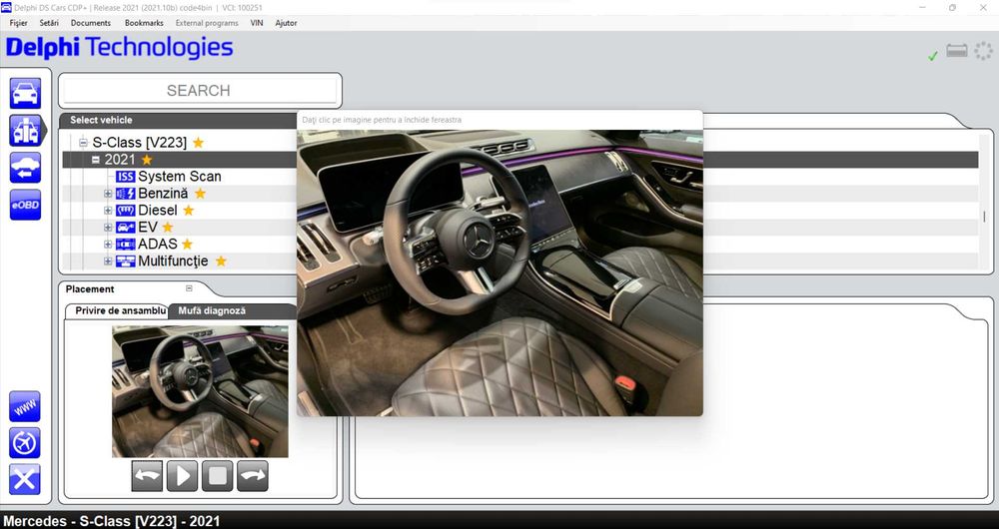
Task: Click the play slideshow button
Action: (182, 476)
